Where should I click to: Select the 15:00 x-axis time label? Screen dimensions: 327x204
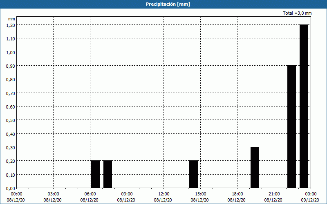coord(200,194)
